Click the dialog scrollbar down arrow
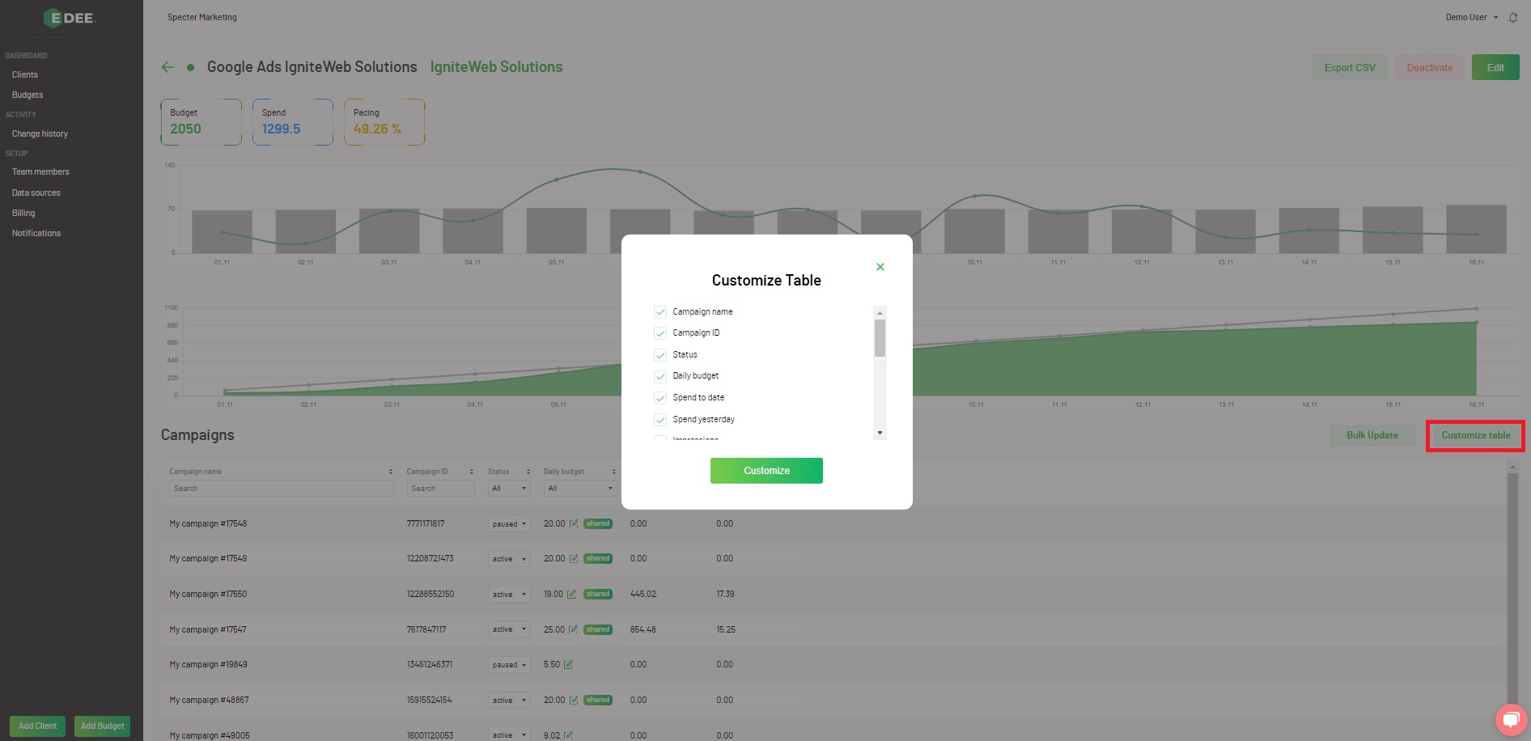The height and width of the screenshot is (741, 1531). point(880,434)
